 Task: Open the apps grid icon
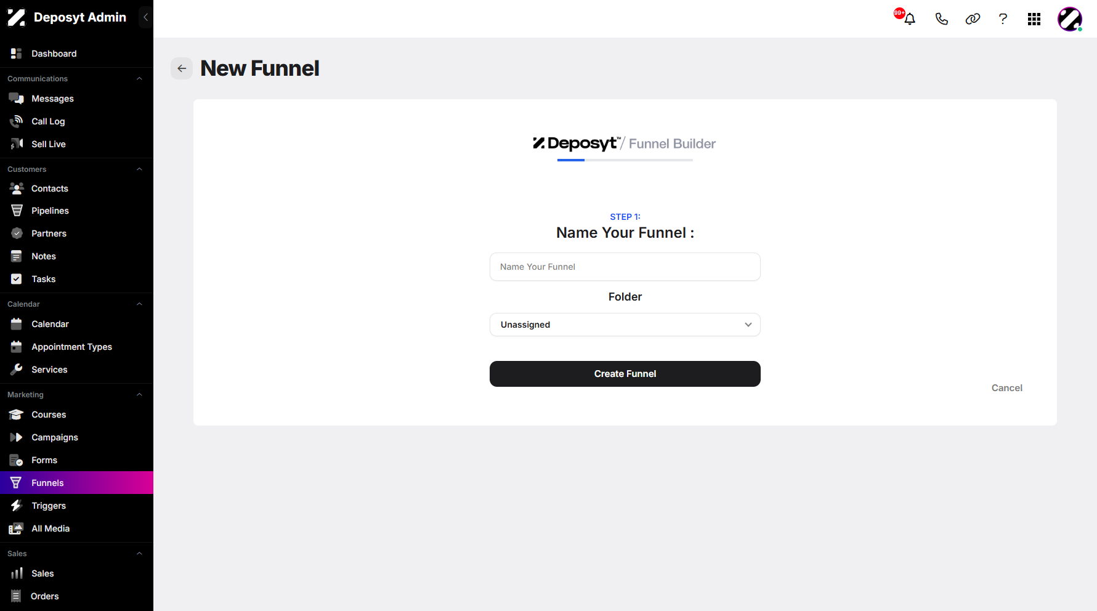click(x=1034, y=19)
